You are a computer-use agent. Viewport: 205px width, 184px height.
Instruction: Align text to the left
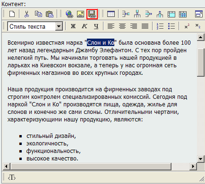pos(111,26)
